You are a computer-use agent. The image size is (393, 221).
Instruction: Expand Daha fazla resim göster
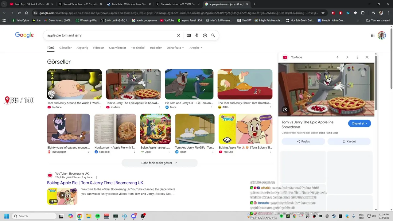point(159,163)
